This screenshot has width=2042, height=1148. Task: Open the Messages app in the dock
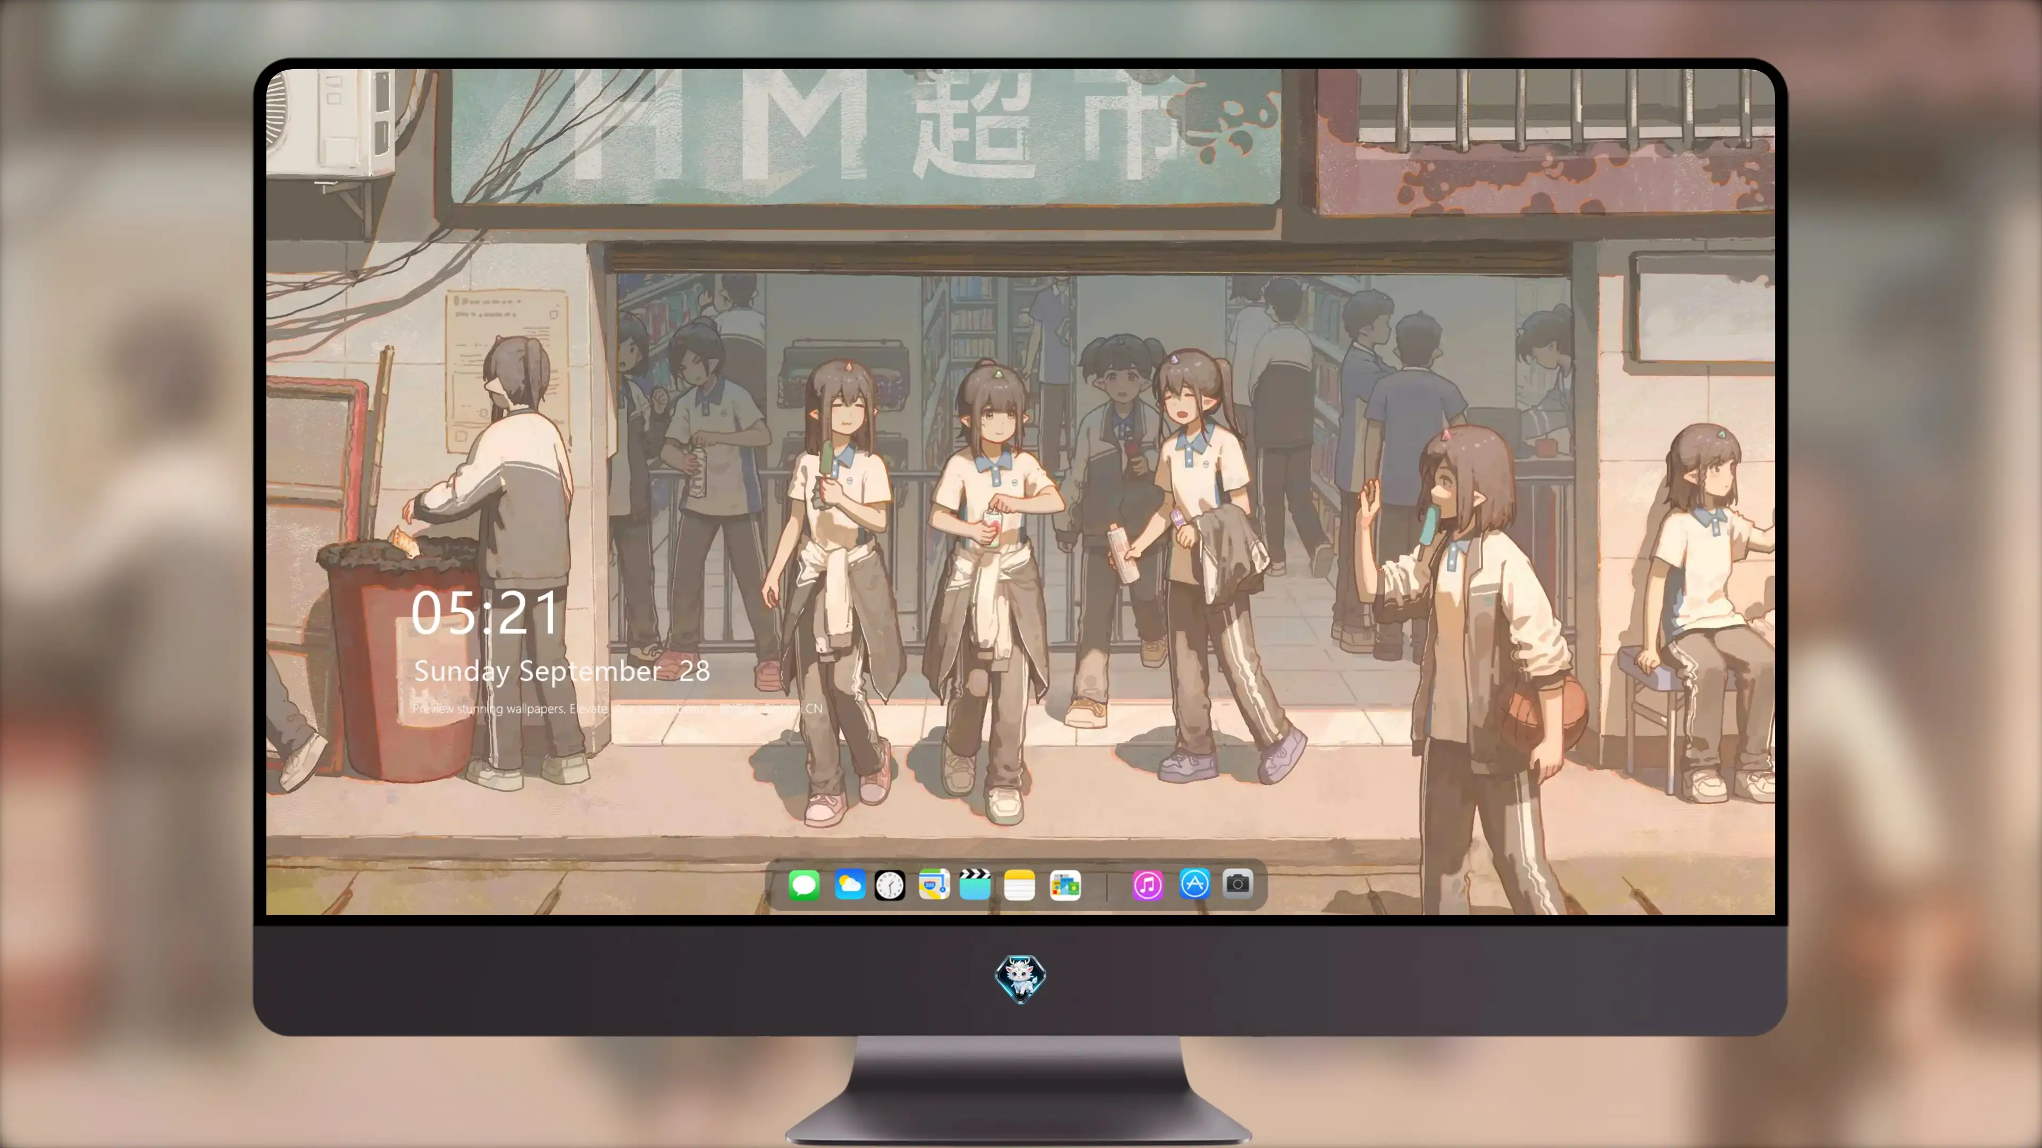pyautogui.click(x=804, y=885)
